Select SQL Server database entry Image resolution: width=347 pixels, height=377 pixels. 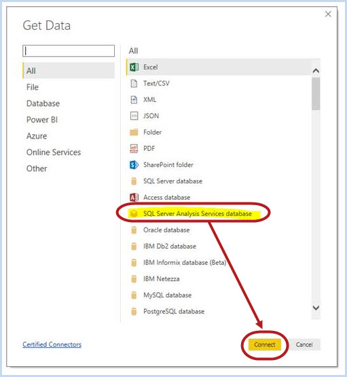tap(219, 181)
